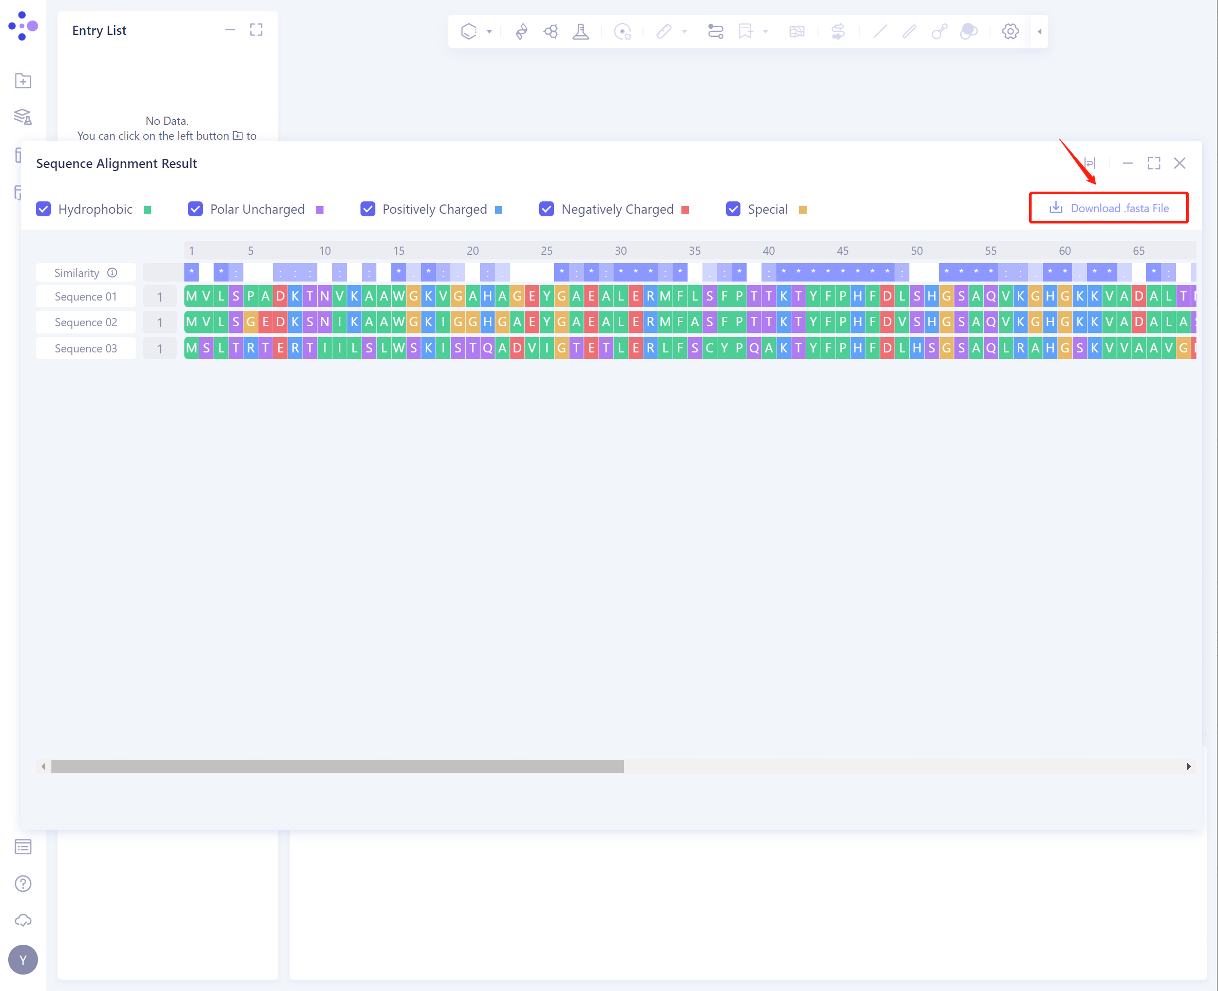This screenshot has height=991, width=1218.
Task: Disable the Negatively Charged checkbox
Action: click(x=546, y=209)
